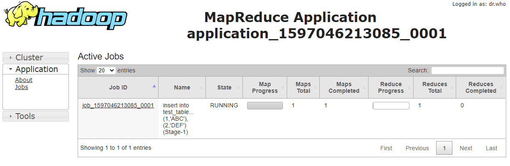Open job_1597046213085_0001 link
The width and height of the screenshot is (510, 166).
click(x=118, y=105)
